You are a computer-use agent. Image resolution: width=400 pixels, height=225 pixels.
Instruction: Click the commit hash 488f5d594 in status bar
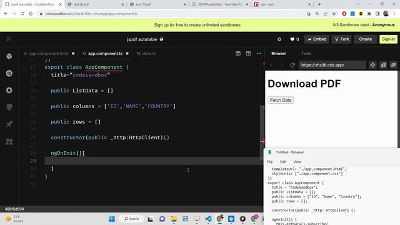[14, 209]
